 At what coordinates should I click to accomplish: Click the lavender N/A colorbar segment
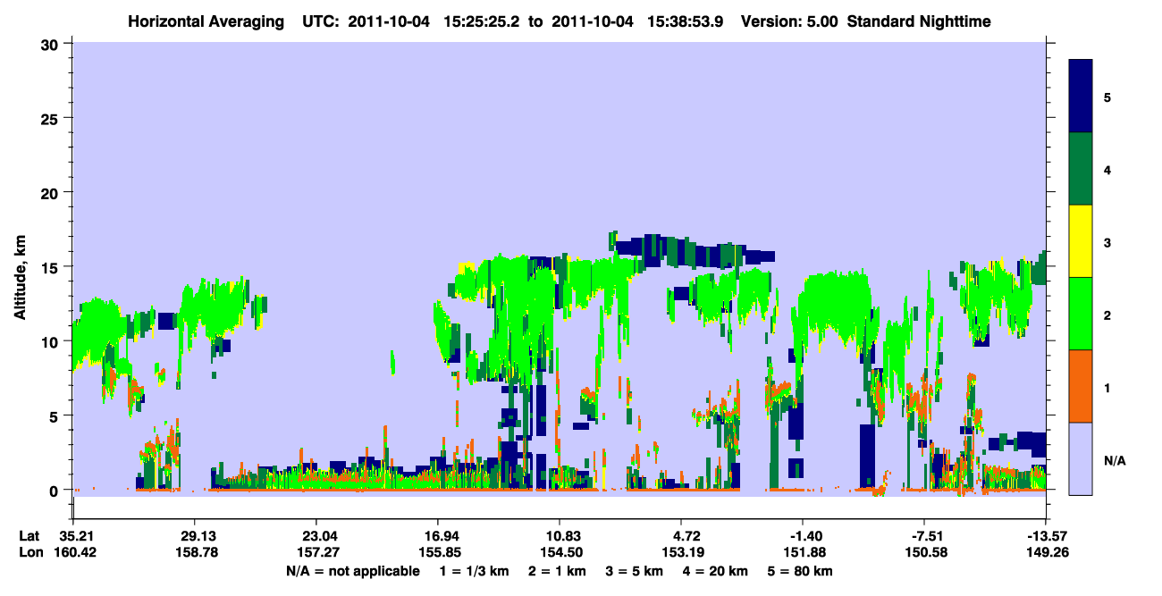click(1081, 457)
